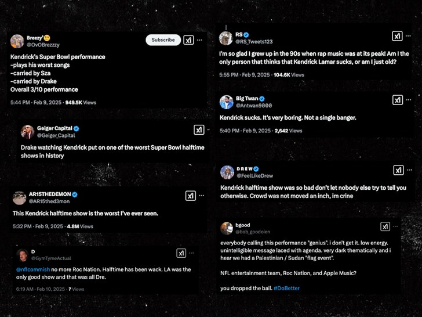This screenshot has height=317, width=422.
Task: Expand the three-dot menu on DREW's tweet
Action: (410, 170)
